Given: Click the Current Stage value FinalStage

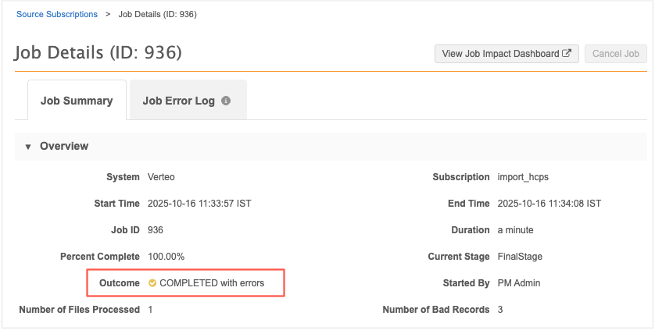Looking at the screenshot, I should (x=520, y=257).
